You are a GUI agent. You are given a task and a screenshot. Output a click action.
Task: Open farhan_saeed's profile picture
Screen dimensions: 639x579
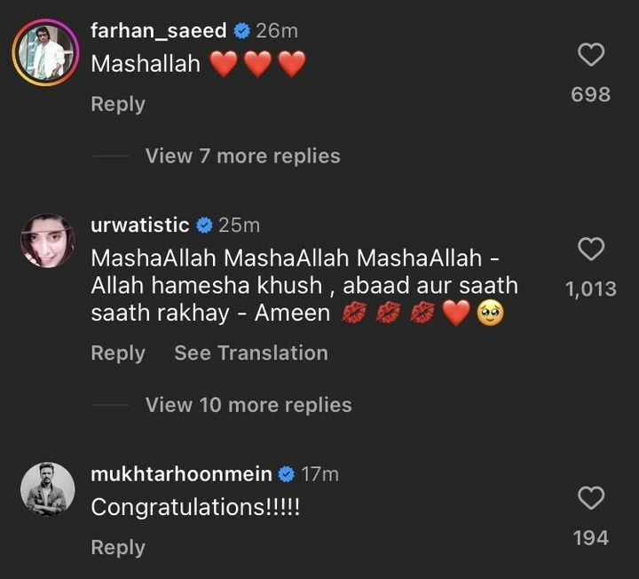point(43,52)
